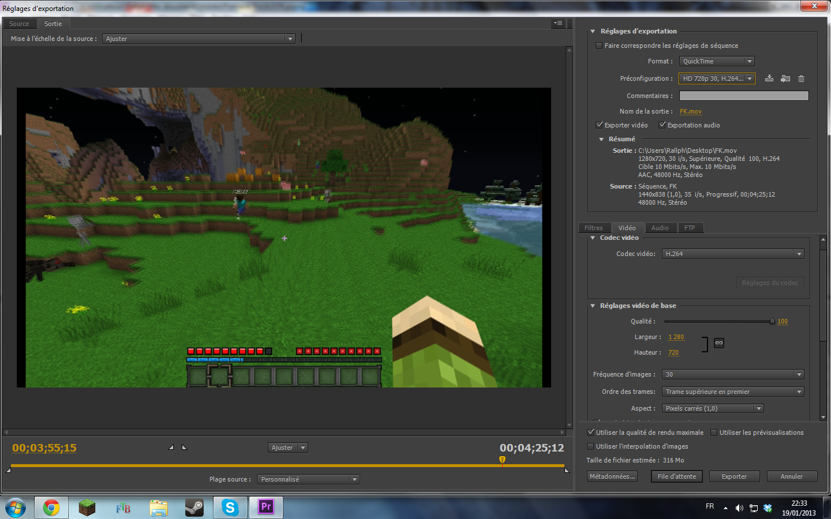This screenshot has width=831, height=519.
Task: Toggle Utiliser la qualité de rendu maximale
Action: coord(591,432)
